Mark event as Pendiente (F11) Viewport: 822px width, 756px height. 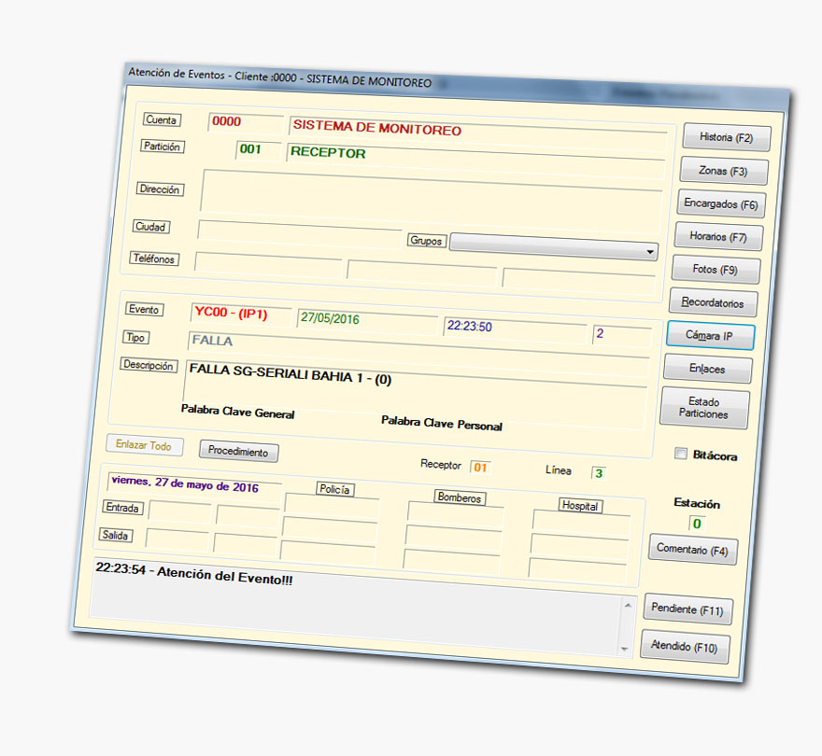click(x=687, y=609)
